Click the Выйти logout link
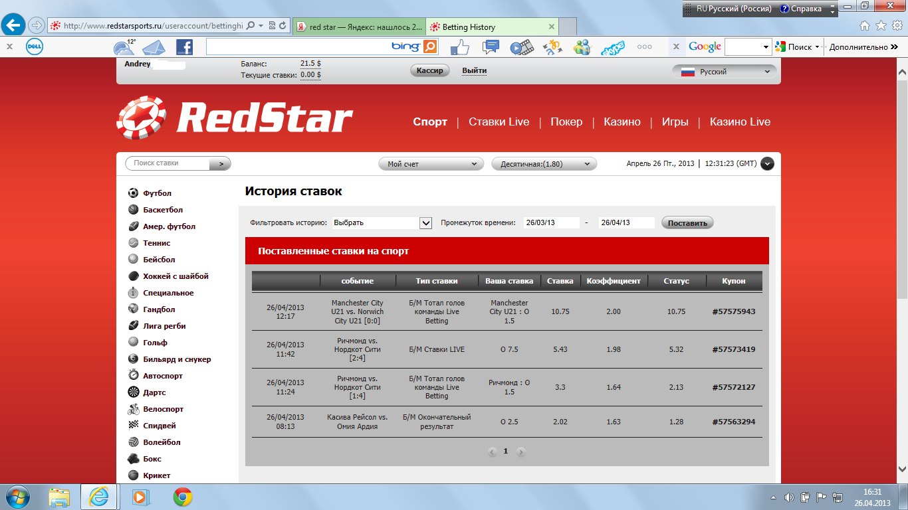Screen dimensions: 908x510 tap(474, 70)
